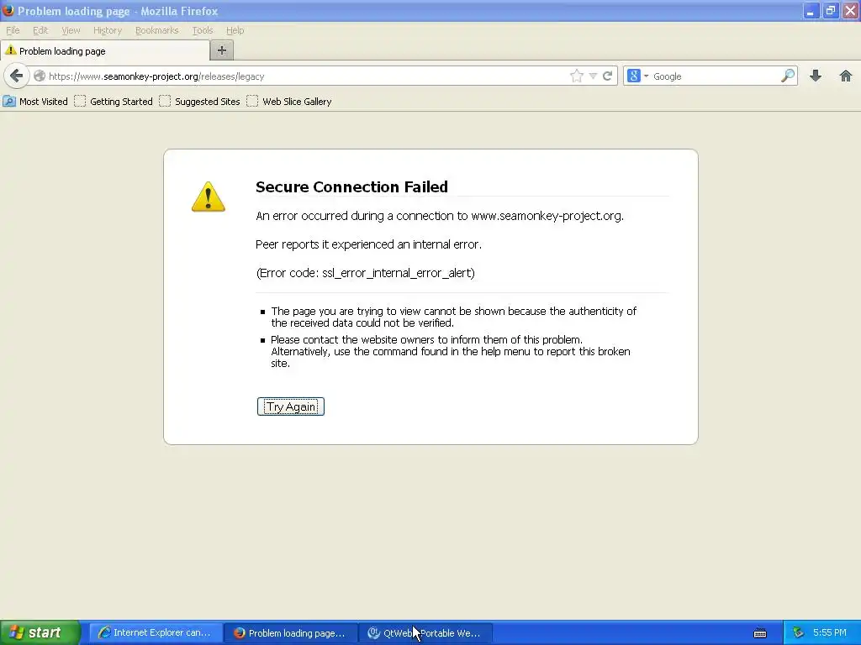This screenshot has width=861, height=645.
Task: Switch to Internet Explorer taskbar item
Action: 156,633
